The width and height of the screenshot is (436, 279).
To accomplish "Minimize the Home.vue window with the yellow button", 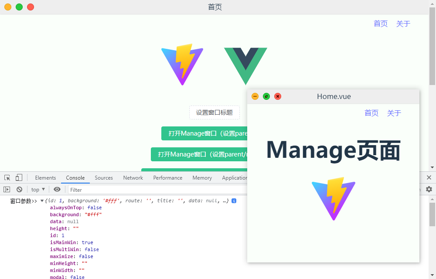I will [x=255, y=96].
